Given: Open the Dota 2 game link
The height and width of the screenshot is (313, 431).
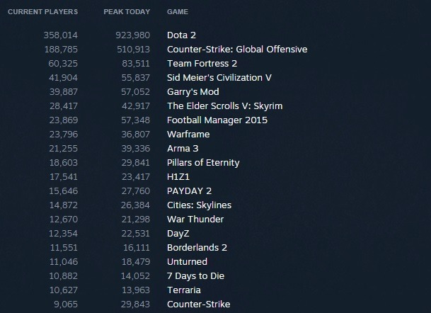Looking at the screenshot, I should [x=181, y=35].
